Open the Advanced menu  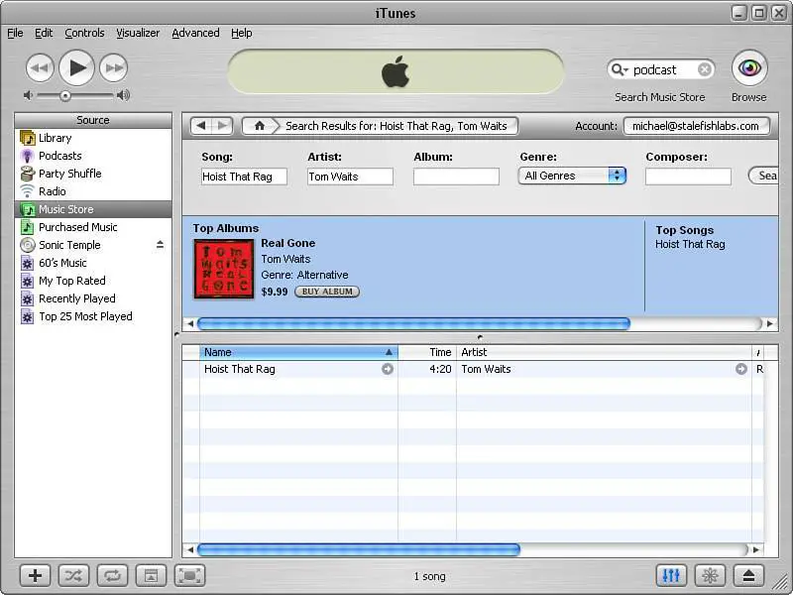point(195,33)
